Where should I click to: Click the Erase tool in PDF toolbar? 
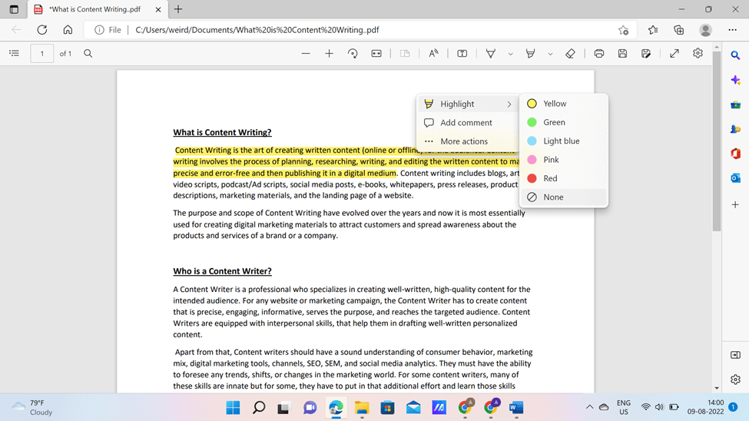pos(570,54)
